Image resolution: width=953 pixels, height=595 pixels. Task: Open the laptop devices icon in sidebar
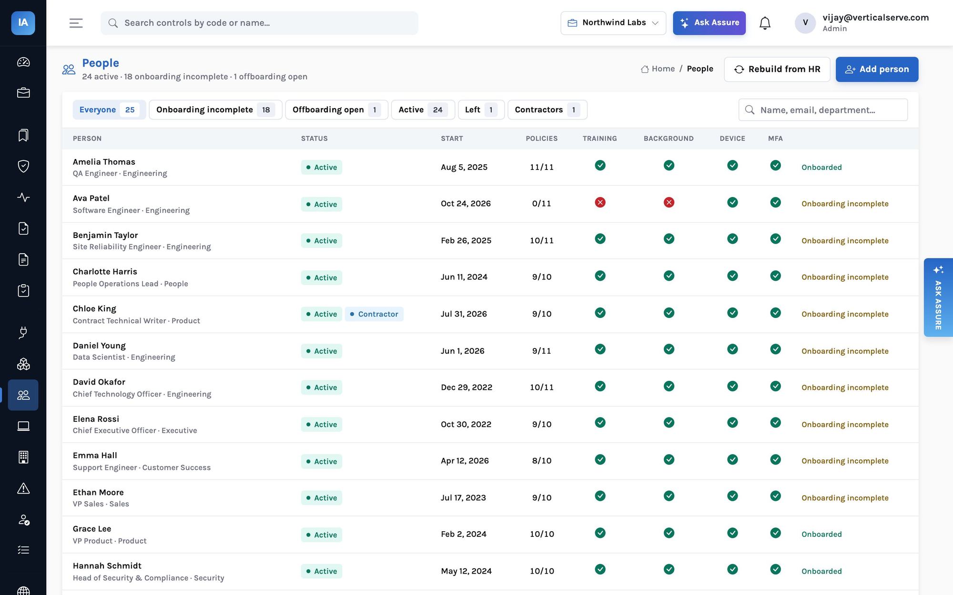coord(23,426)
